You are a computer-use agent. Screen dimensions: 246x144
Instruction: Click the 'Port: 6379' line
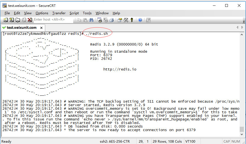[101, 55]
